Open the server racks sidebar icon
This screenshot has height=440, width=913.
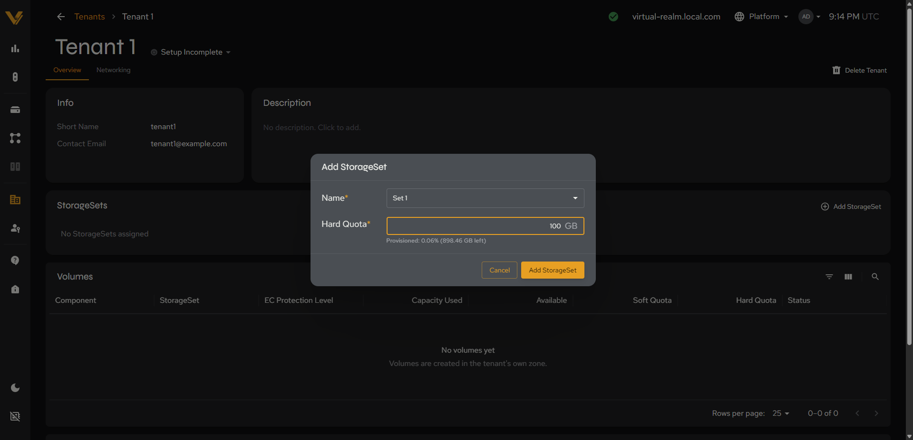click(x=15, y=167)
